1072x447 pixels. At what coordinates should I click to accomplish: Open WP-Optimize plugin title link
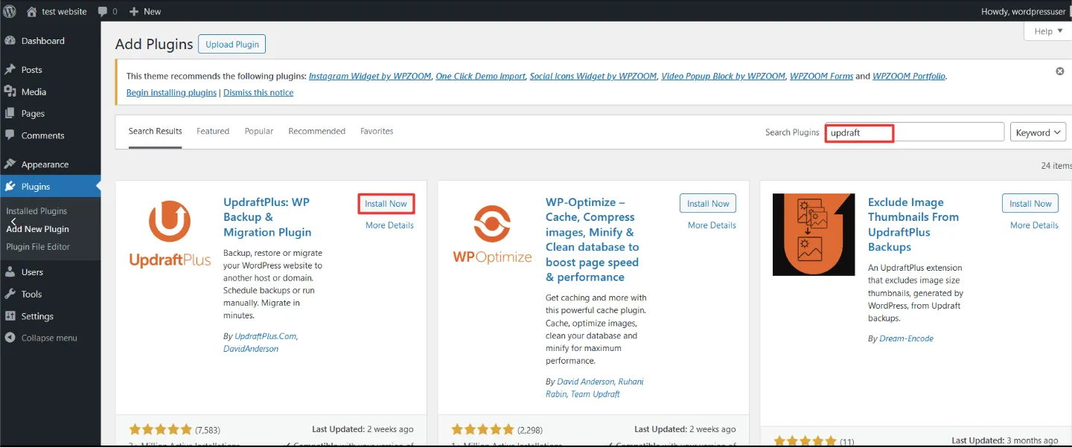pos(593,239)
